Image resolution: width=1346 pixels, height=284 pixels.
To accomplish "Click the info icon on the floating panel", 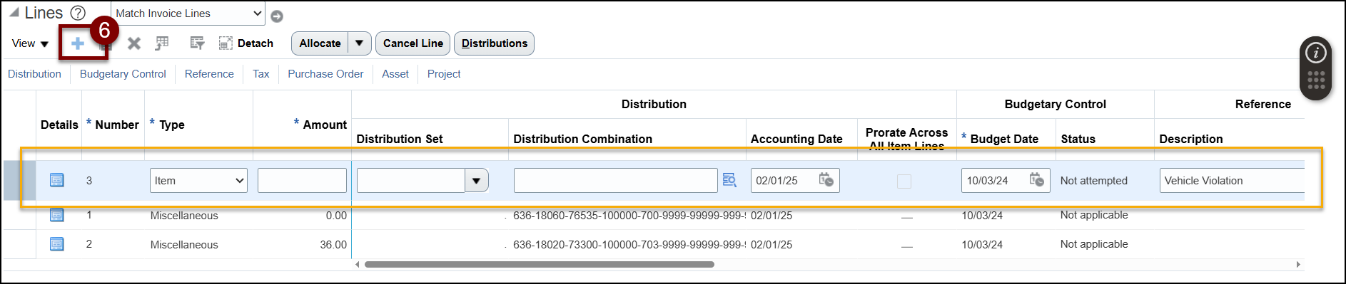I will tap(1316, 53).
